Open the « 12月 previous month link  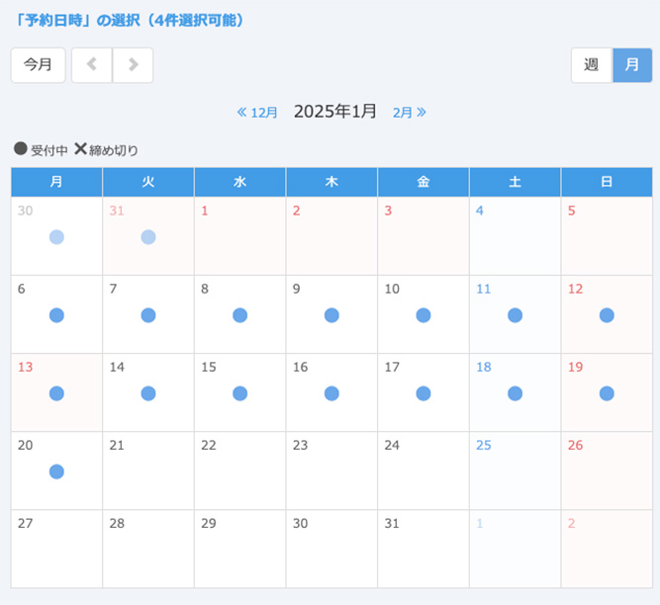point(258,113)
